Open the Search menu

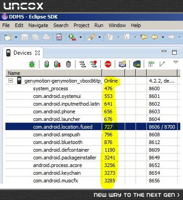click(x=61, y=25)
